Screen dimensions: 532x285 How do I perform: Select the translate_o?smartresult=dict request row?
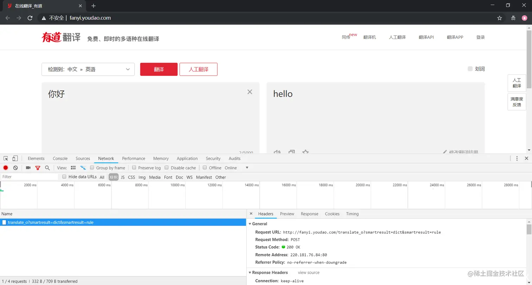point(123,222)
